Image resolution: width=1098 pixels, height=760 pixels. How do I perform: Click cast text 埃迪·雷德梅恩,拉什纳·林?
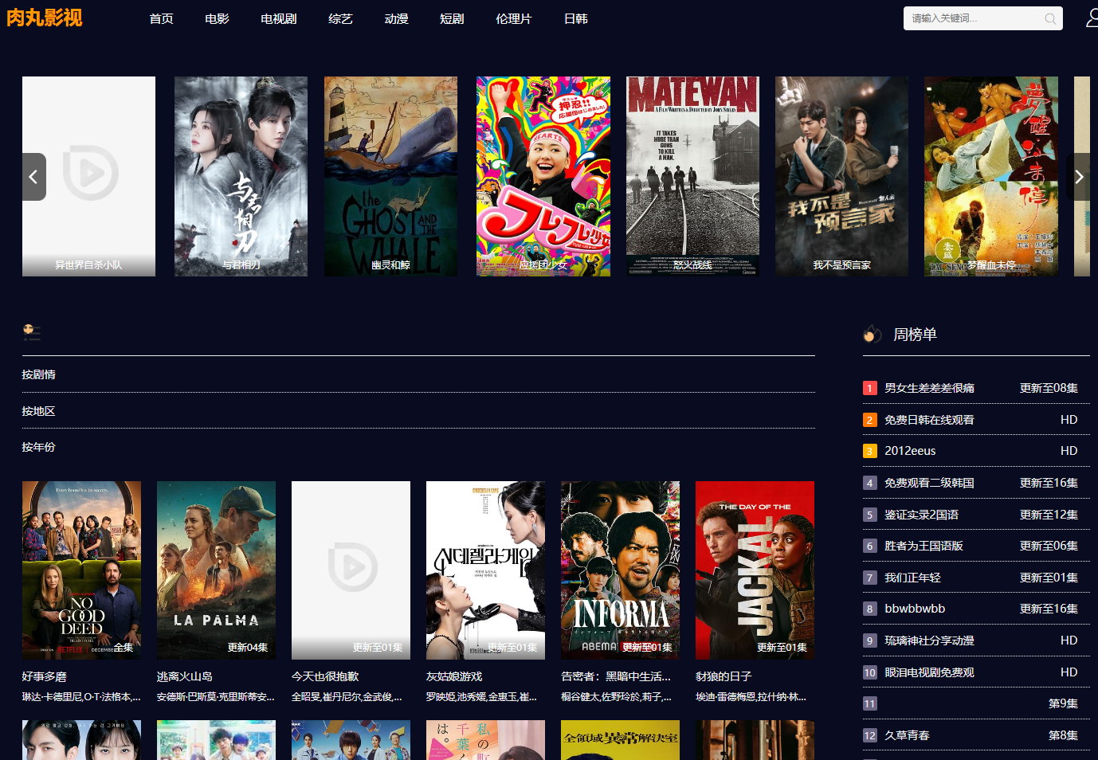pyautogui.click(x=751, y=697)
